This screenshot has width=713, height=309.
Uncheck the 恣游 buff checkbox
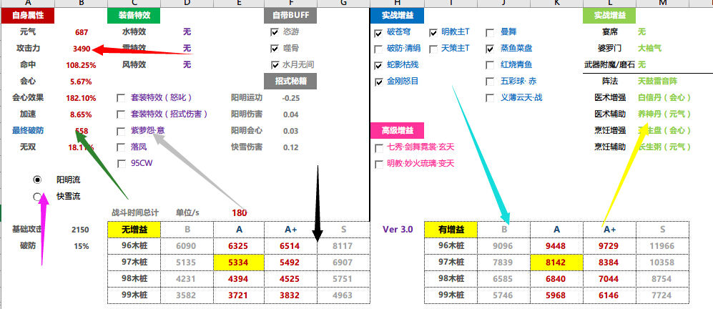tap(275, 32)
